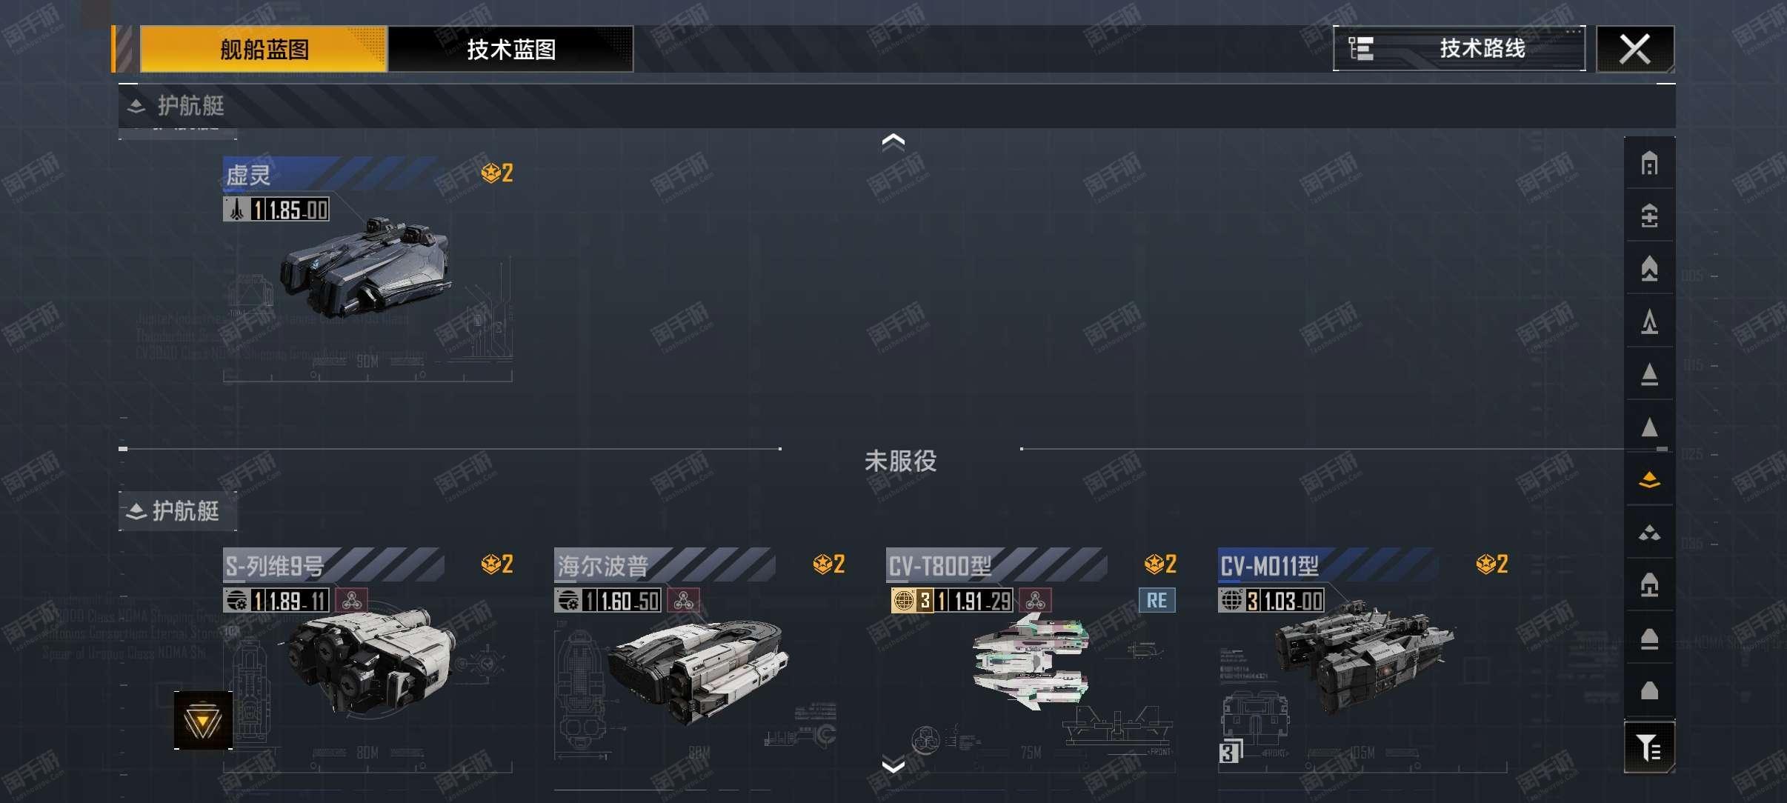Image resolution: width=1787 pixels, height=803 pixels.
Task: Click the module icon beside S-列维9号 version
Action: tap(352, 600)
